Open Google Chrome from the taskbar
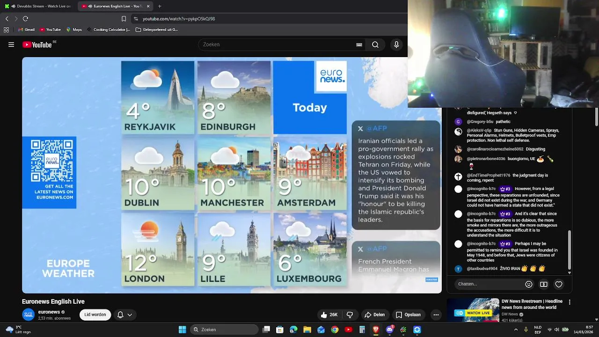599x337 pixels. click(x=335, y=330)
